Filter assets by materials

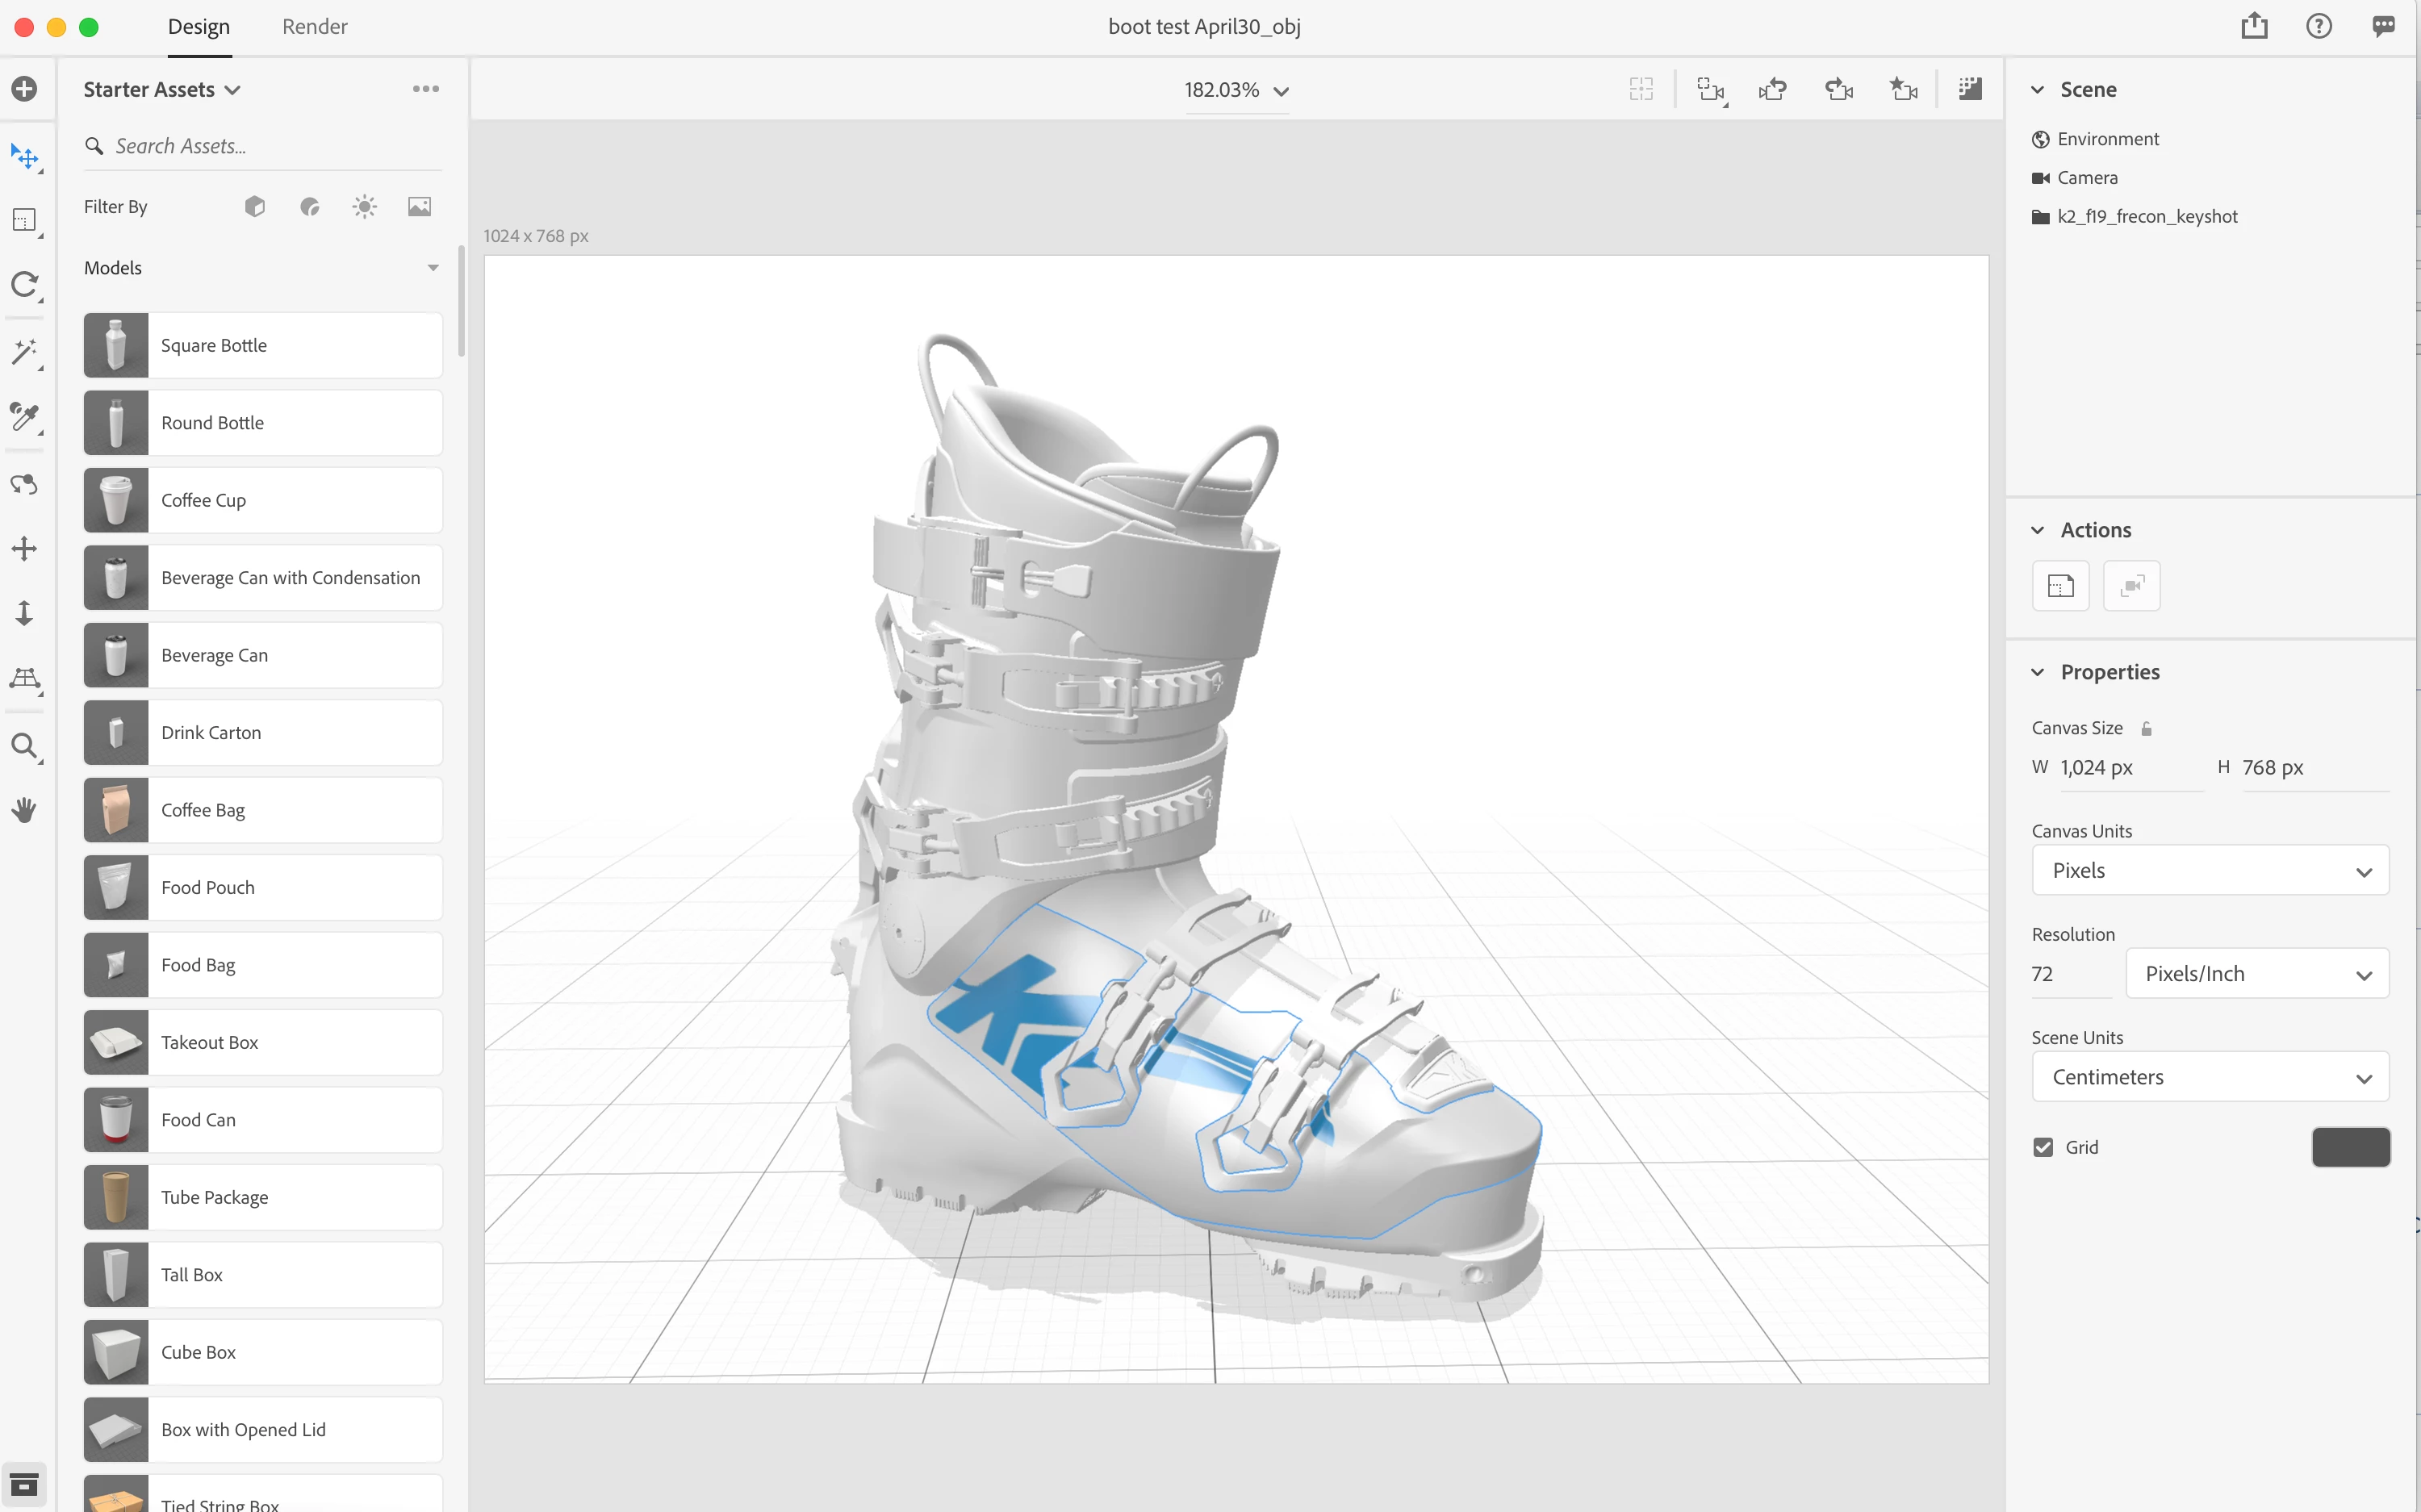coord(310,207)
